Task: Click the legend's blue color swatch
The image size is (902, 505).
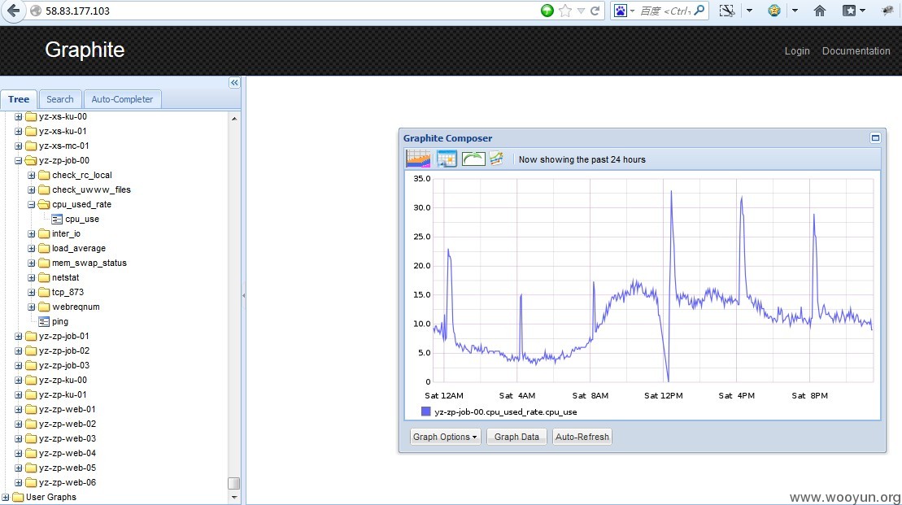Action: (x=425, y=411)
